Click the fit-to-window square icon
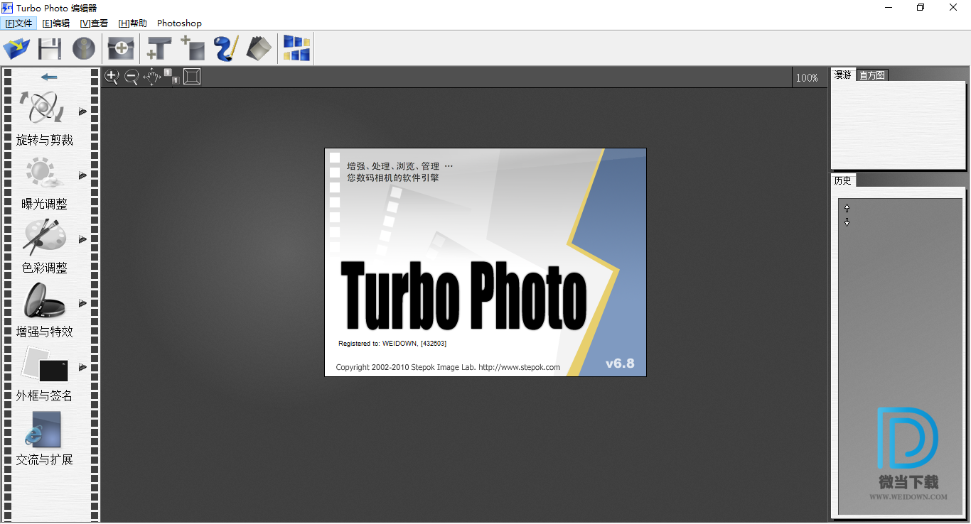This screenshot has width=971, height=524. pos(192,77)
